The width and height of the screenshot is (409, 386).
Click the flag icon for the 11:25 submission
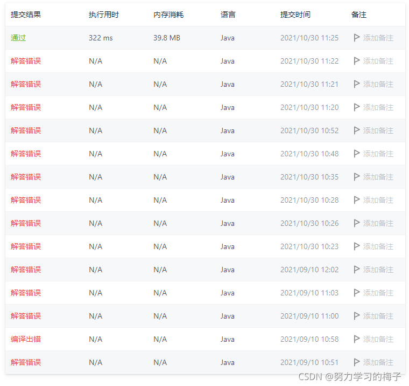(357, 38)
